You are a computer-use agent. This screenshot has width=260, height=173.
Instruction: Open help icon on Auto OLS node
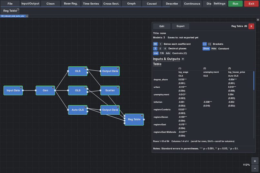pyautogui.click(x=85, y=107)
